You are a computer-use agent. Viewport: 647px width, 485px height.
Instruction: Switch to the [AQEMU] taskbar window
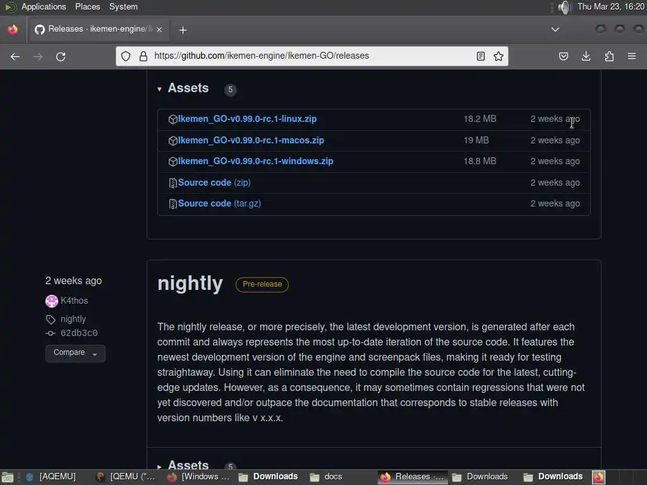click(51, 477)
